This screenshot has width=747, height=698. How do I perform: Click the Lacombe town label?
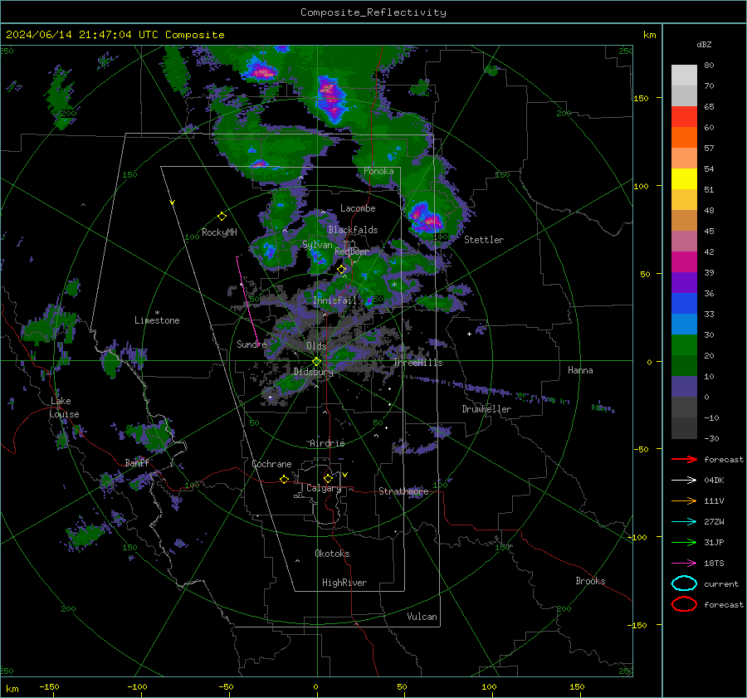coord(358,208)
